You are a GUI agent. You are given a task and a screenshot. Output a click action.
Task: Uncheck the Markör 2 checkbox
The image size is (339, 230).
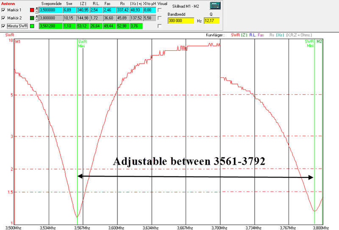(3, 18)
